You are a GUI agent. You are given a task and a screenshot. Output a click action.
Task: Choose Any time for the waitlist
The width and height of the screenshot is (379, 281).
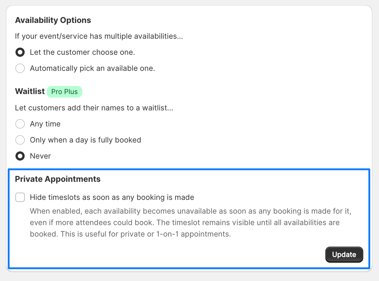tap(20, 124)
